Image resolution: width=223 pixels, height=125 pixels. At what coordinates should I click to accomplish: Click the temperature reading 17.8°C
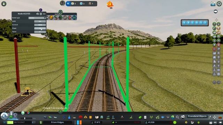tap(97, 122)
